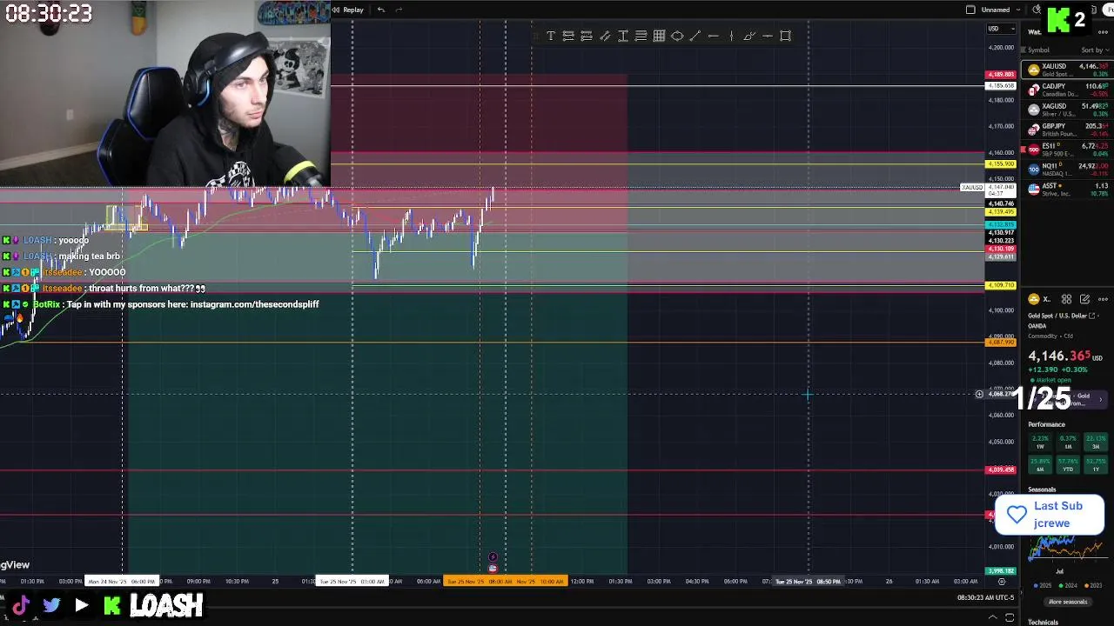Expand the Gold related news arrow

1103,399
